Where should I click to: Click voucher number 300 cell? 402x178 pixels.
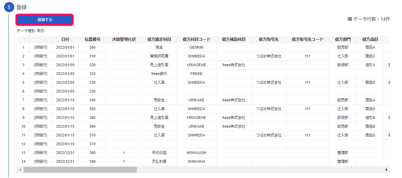click(92, 47)
